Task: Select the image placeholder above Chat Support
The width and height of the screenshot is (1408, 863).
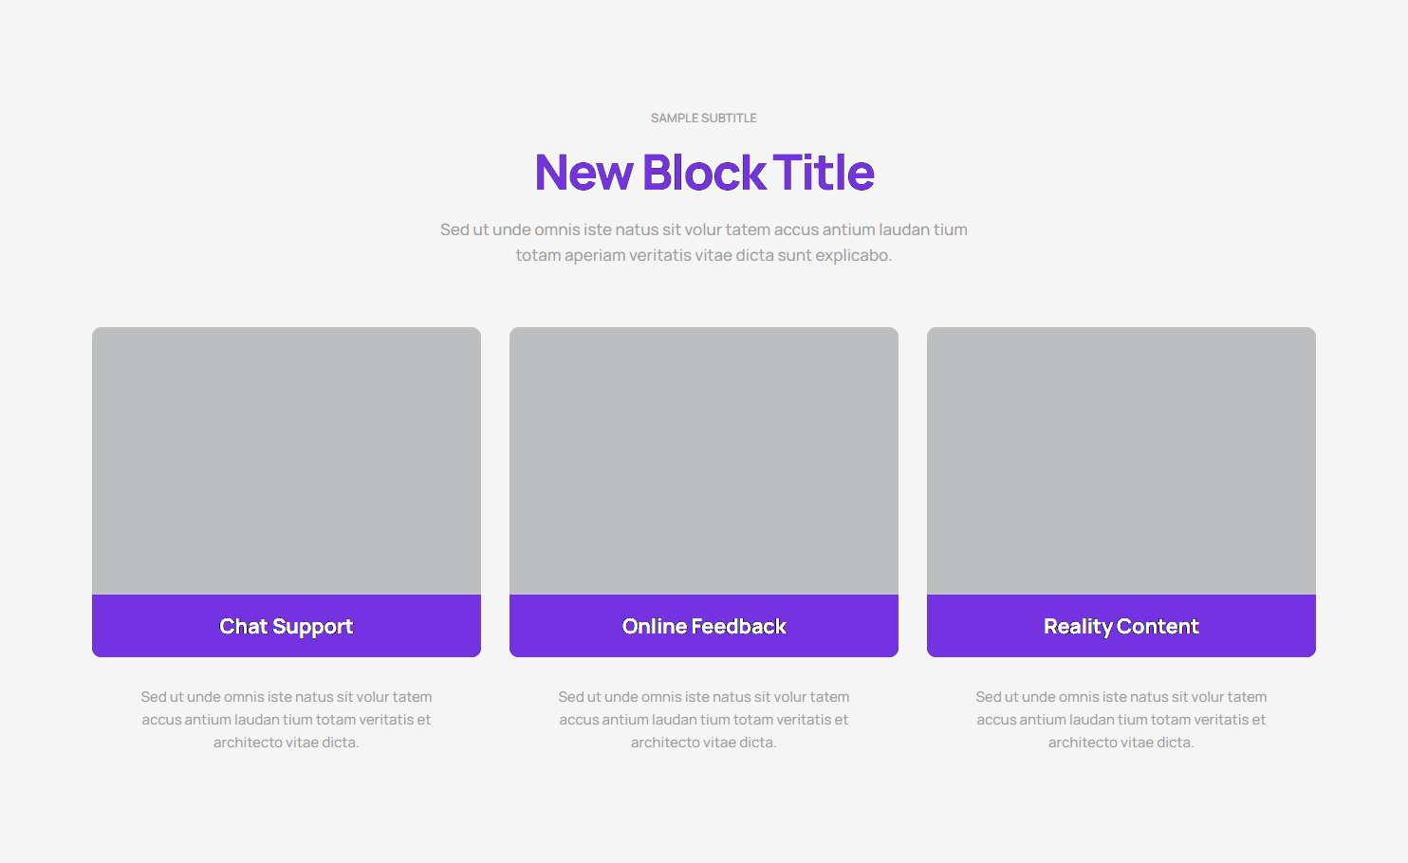Action: 287,461
